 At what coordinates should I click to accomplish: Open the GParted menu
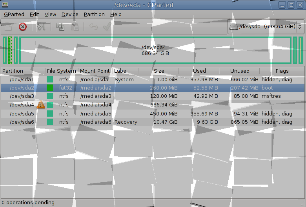click(14, 15)
